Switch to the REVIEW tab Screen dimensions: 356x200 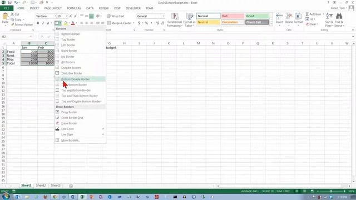103,8
